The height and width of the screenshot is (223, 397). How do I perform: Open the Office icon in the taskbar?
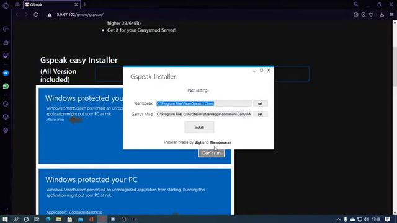click(x=91, y=219)
